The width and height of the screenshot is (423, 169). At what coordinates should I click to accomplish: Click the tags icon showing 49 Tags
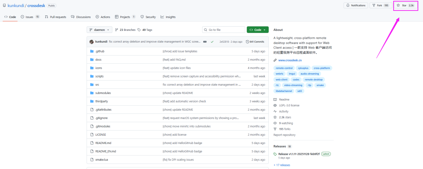[x=139, y=30]
